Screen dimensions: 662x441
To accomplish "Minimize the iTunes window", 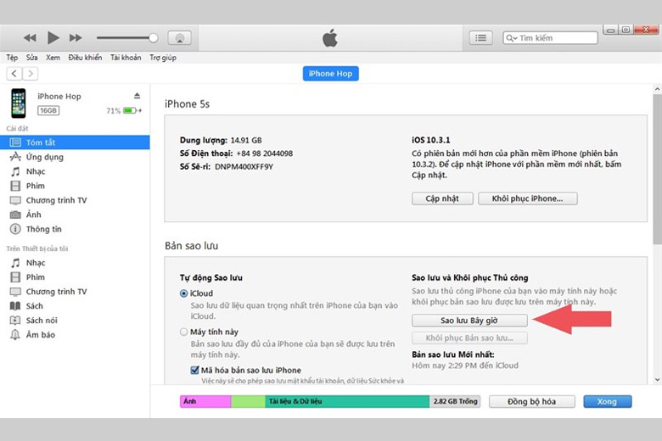I will coord(610,30).
